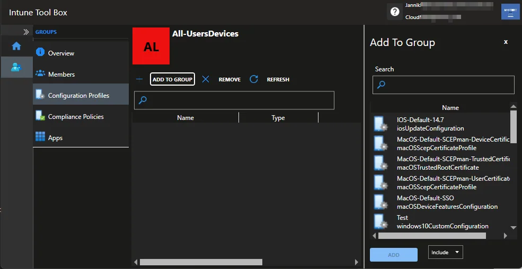
Task: Click the Compliance Policies checkmark device icon
Action: (x=40, y=116)
